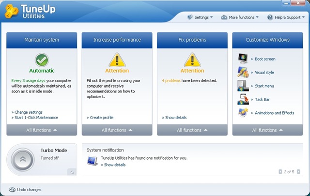Minimize the TuneUp Utilities window
This screenshot has height=196, width=310.
[286, 3]
